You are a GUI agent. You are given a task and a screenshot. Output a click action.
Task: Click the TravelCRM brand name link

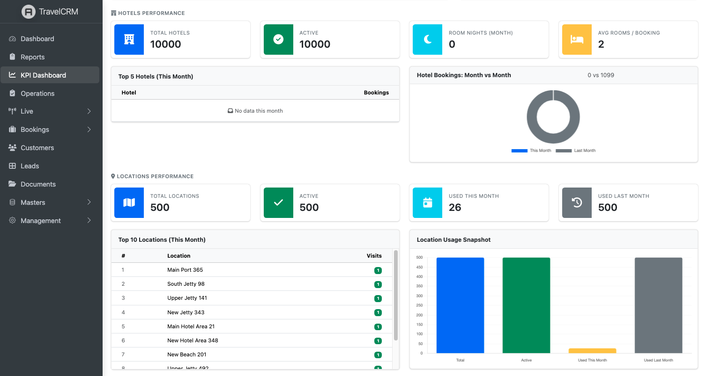point(59,12)
